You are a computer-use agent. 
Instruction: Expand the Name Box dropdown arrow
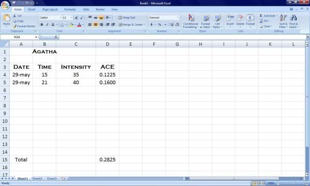point(36,37)
